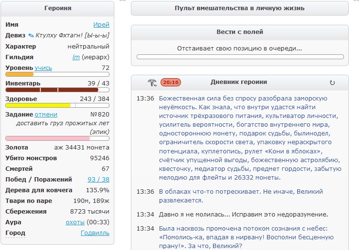Collapse the Вести с полей panel
Viewport: 359px width, 250px height.
click(x=239, y=32)
